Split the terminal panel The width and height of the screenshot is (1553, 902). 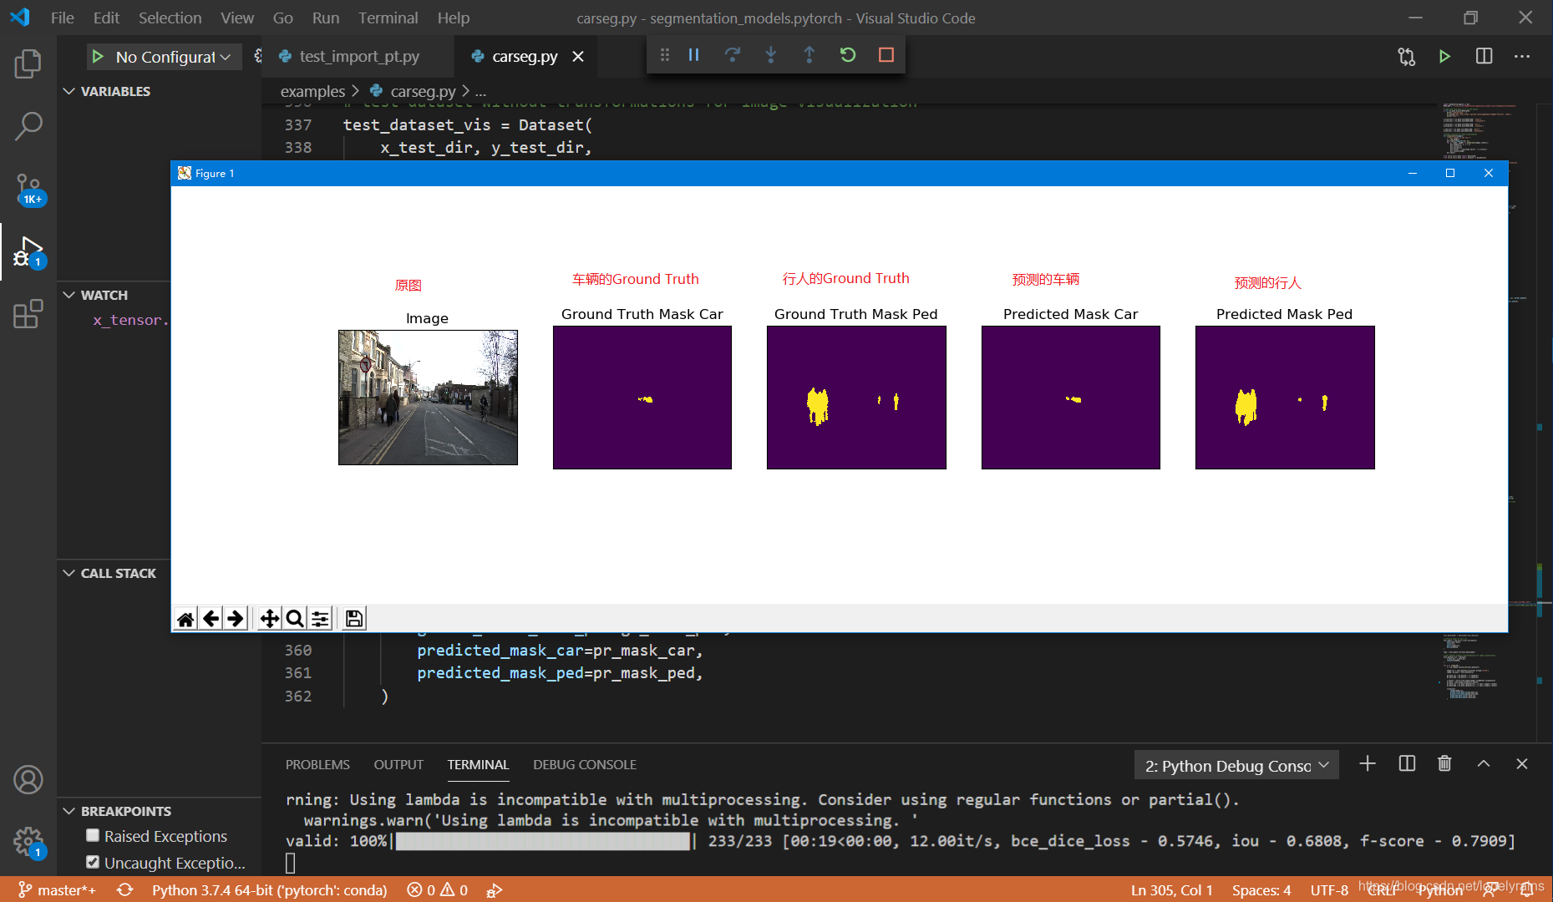click(1407, 763)
